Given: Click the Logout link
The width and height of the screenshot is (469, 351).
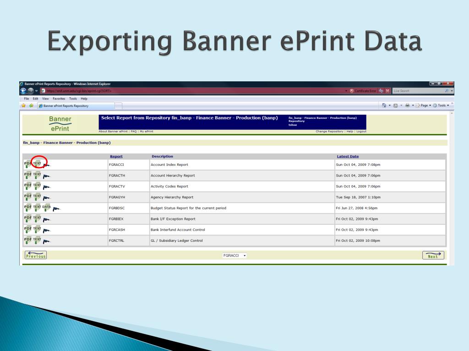Looking at the screenshot, I should pyautogui.click(x=361, y=131).
